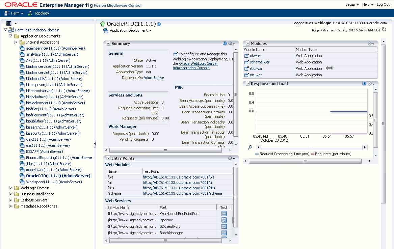Click the Response and Load help icon
This screenshot has height=249, width=394.
point(364,84)
